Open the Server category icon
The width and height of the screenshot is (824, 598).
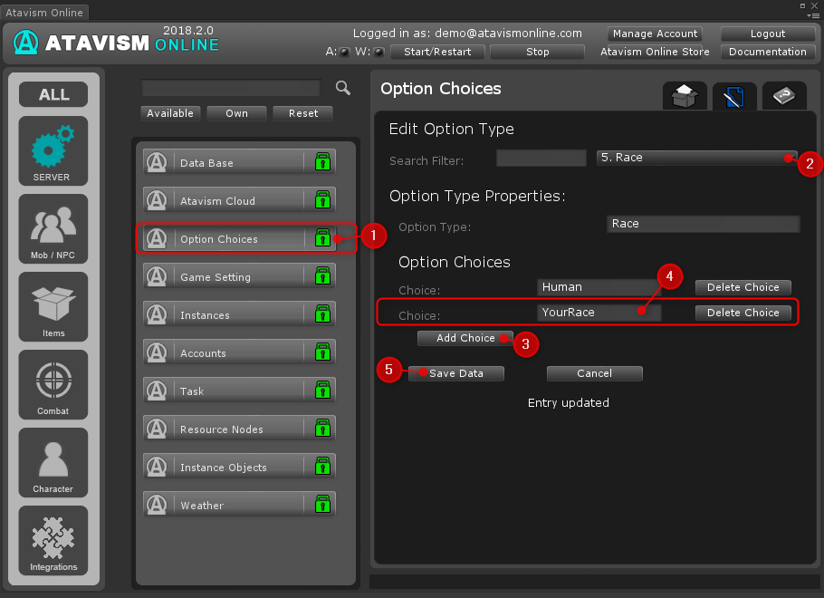tap(53, 149)
